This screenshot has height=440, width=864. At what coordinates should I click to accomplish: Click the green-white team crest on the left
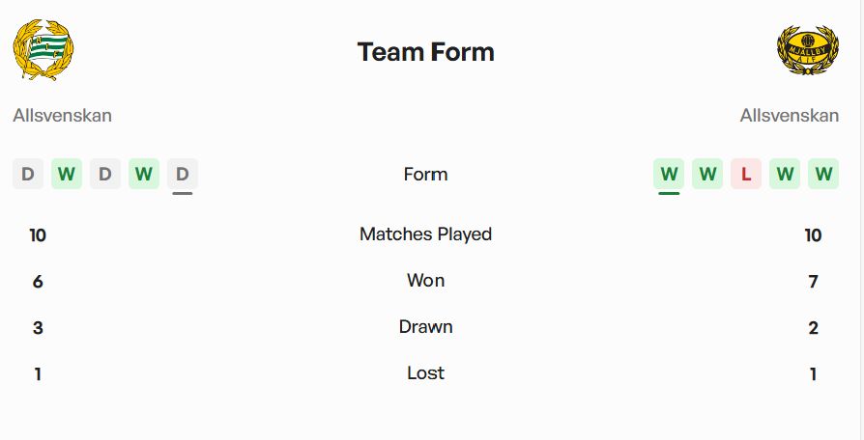[x=43, y=50]
